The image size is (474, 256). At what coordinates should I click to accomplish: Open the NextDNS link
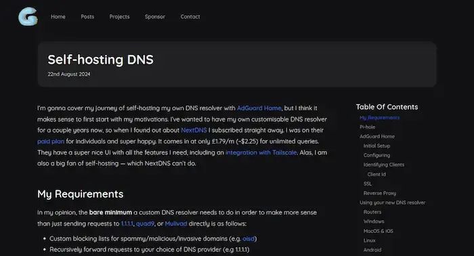(194, 130)
